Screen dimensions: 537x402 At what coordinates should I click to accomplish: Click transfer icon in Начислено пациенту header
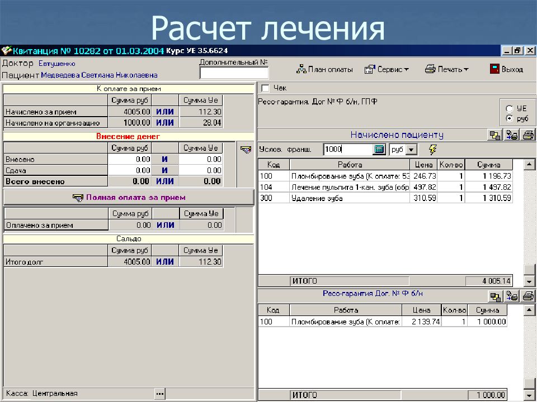512,135
